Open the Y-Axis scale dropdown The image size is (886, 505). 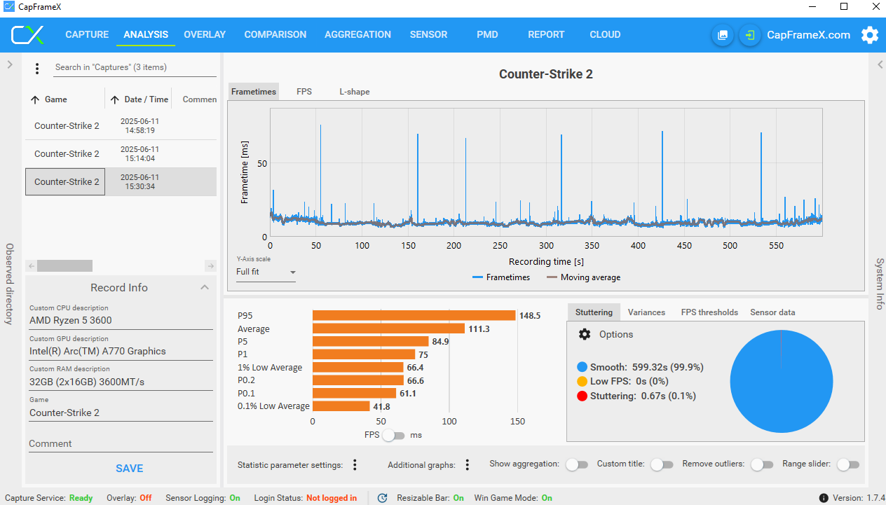tap(266, 272)
